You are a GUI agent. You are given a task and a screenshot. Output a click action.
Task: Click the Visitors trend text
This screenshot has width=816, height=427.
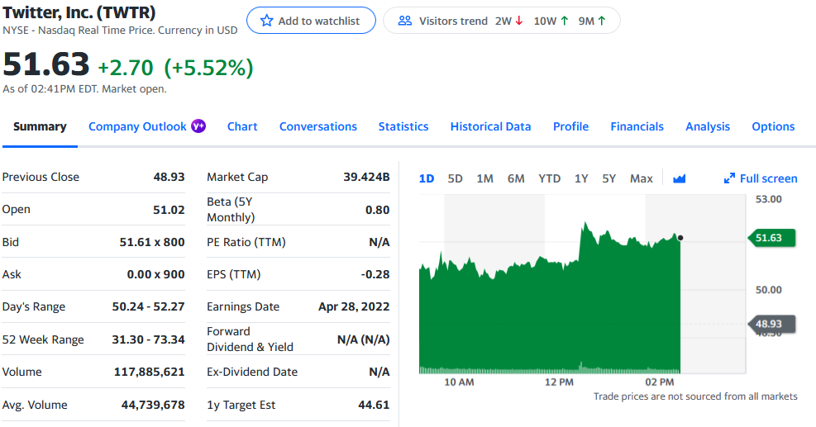[x=453, y=21]
